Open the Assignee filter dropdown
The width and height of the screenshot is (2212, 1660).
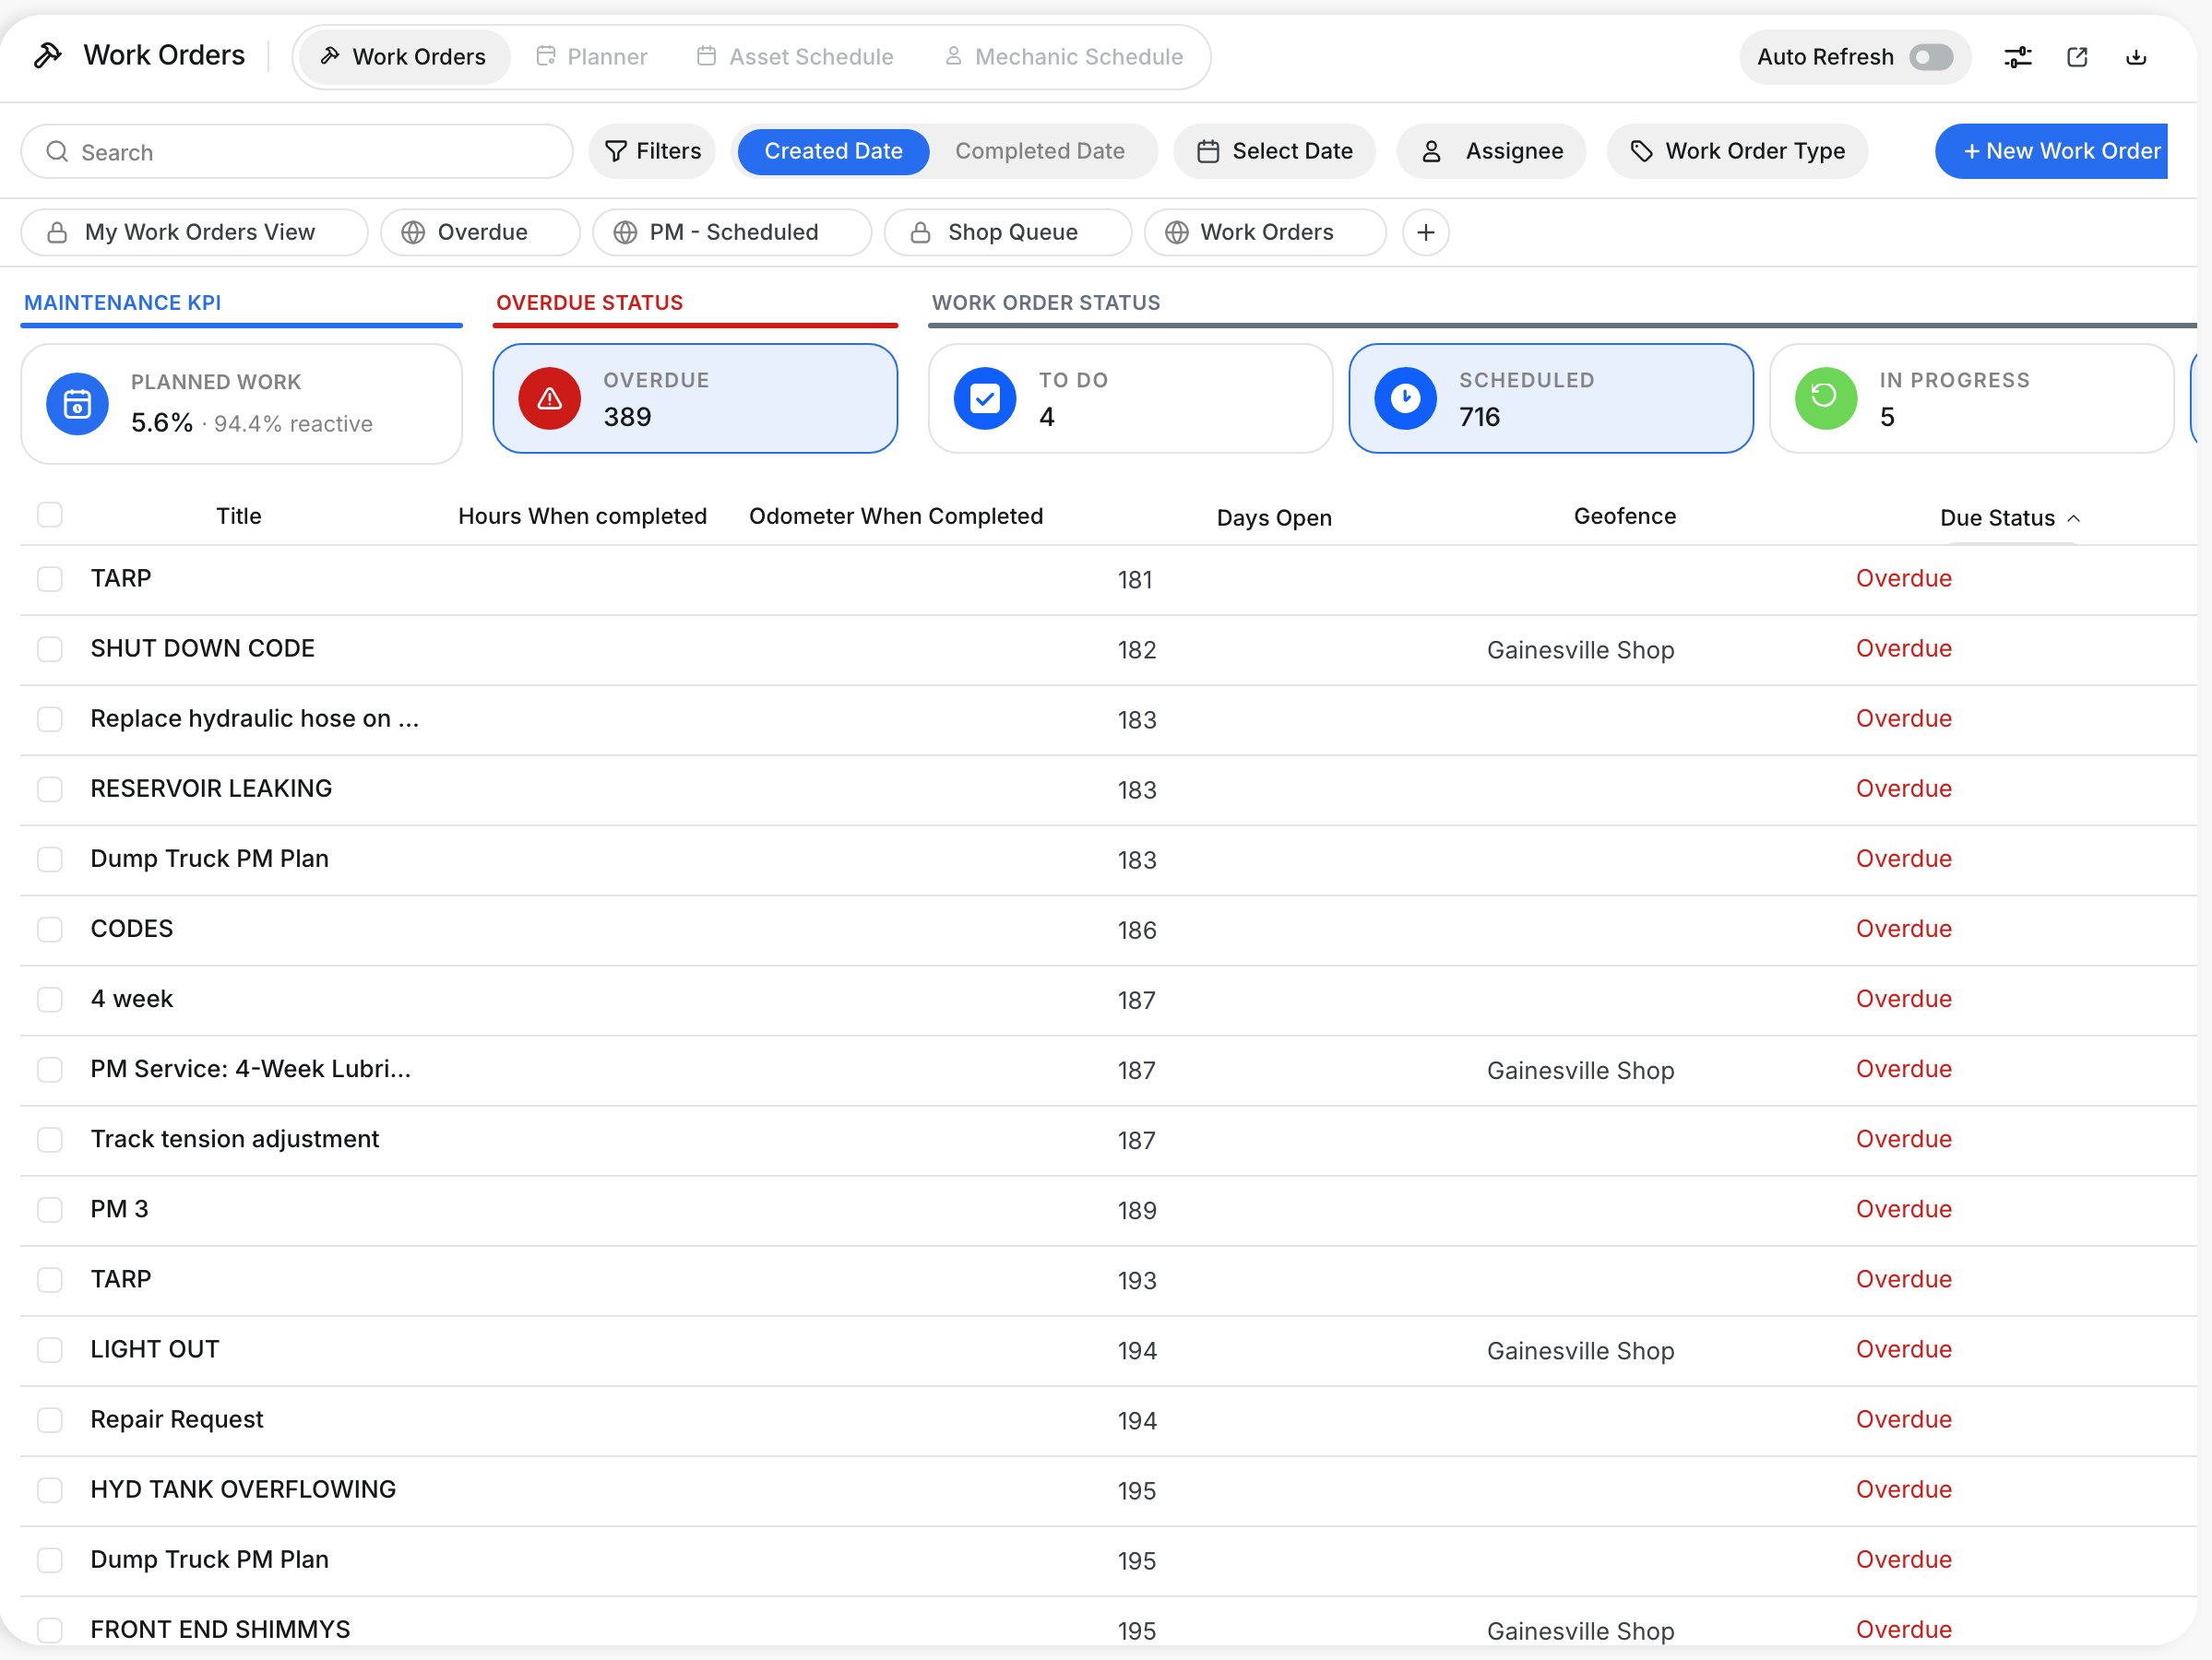tap(1491, 151)
